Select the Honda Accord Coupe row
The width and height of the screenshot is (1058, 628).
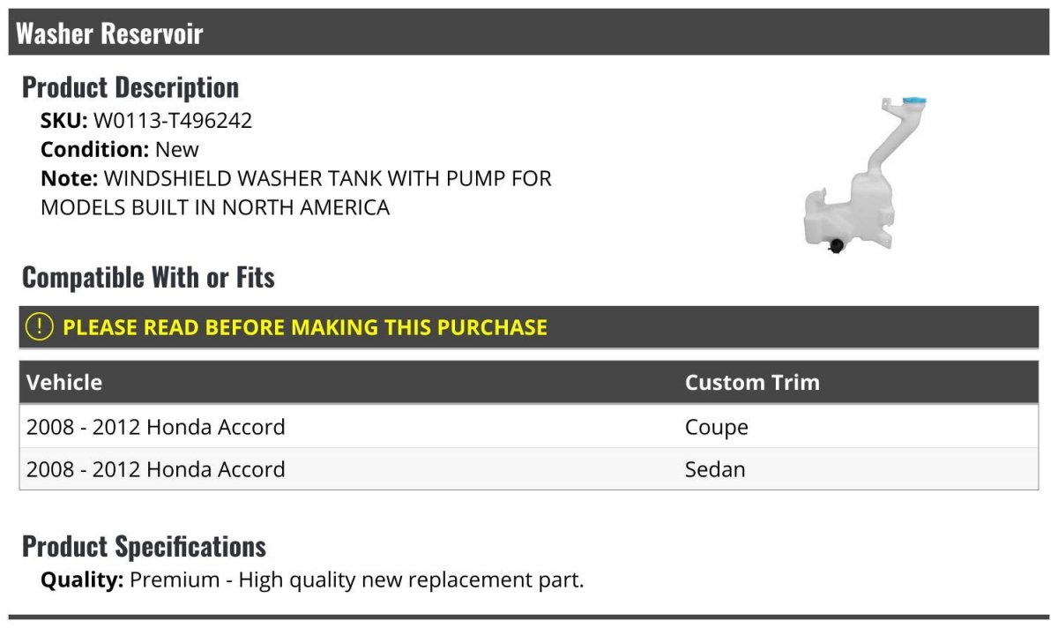[x=156, y=427]
